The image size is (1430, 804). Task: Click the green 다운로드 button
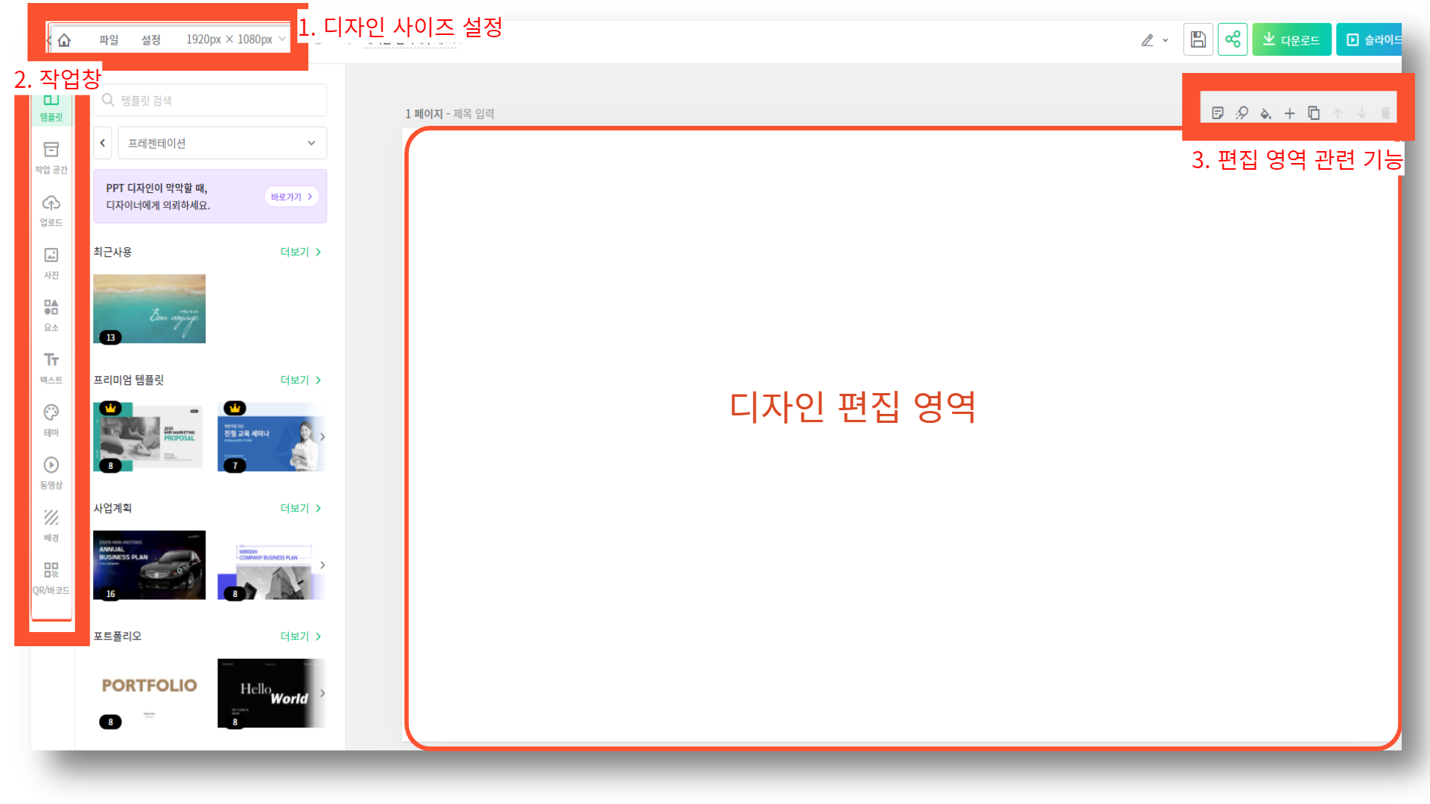pyautogui.click(x=1291, y=39)
